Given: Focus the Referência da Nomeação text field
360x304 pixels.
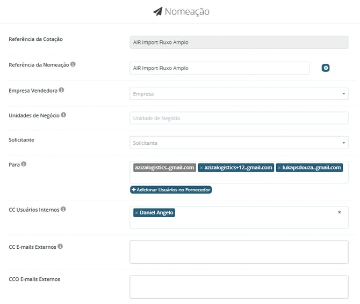Looking at the screenshot, I should pyautogui.click(x=219, y=68).
